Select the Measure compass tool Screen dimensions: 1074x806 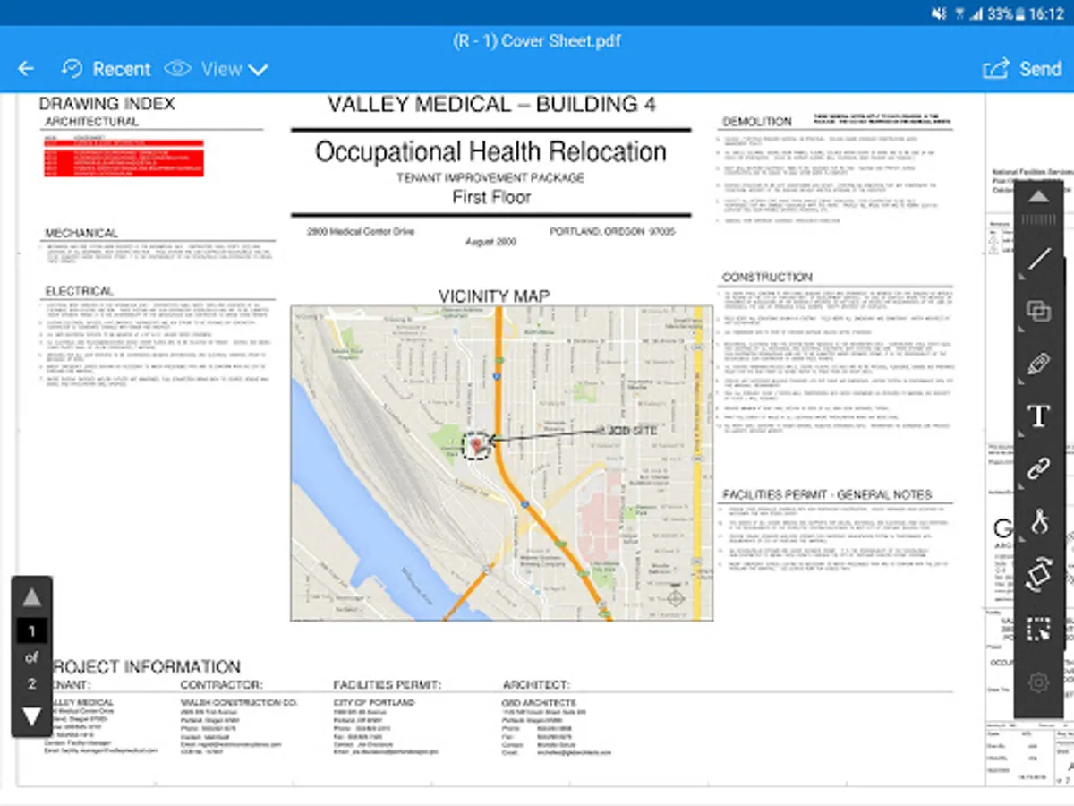pos(1038,520)
